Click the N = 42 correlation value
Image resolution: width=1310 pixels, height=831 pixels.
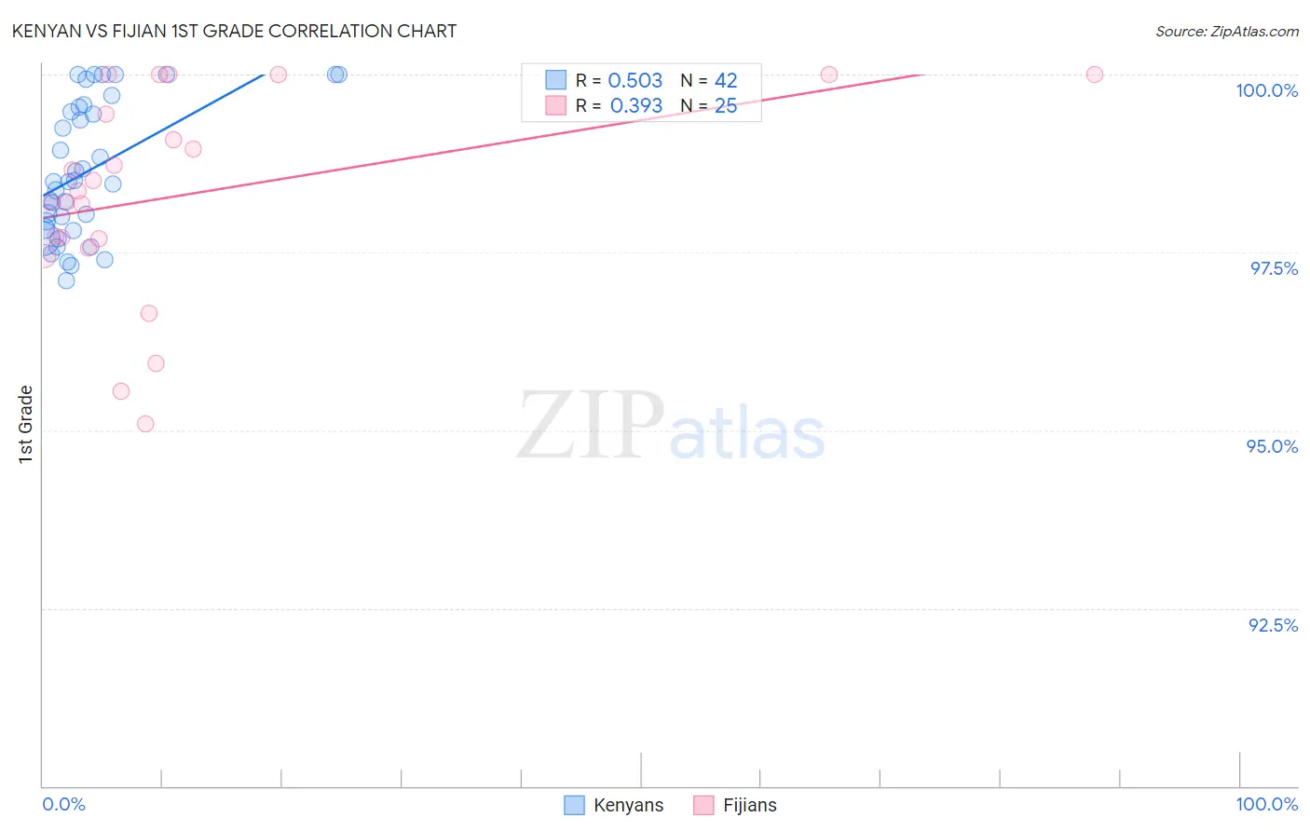[x=709, y=80]
